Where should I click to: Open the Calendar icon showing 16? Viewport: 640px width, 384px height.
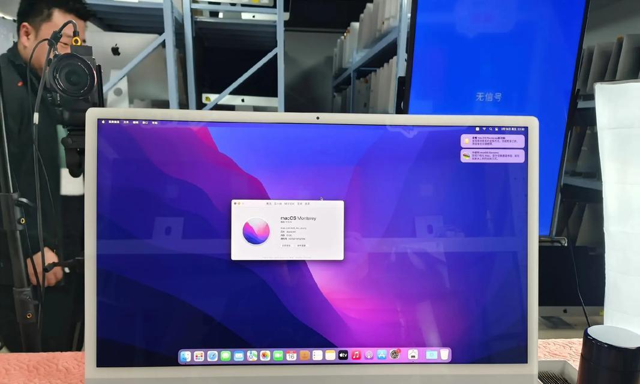[x=291, y=356]
